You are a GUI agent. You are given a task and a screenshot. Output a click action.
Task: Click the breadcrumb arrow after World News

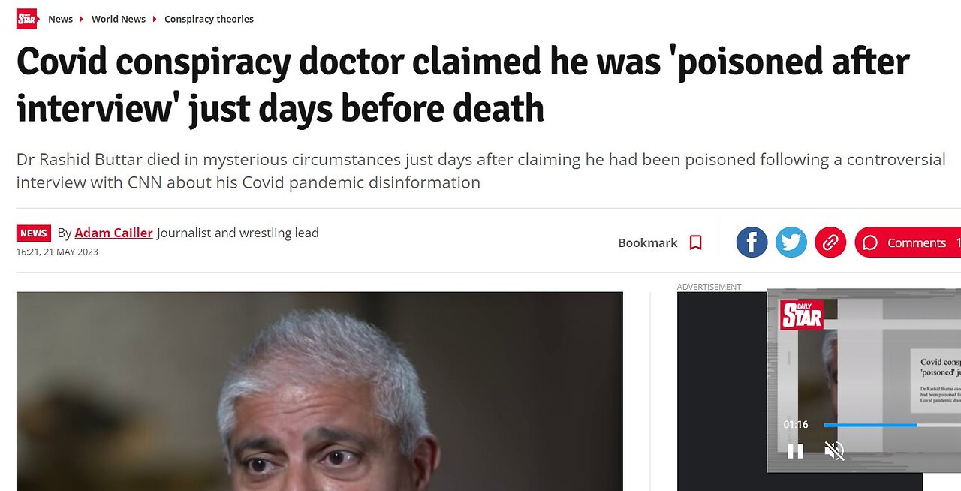point(155,19)
